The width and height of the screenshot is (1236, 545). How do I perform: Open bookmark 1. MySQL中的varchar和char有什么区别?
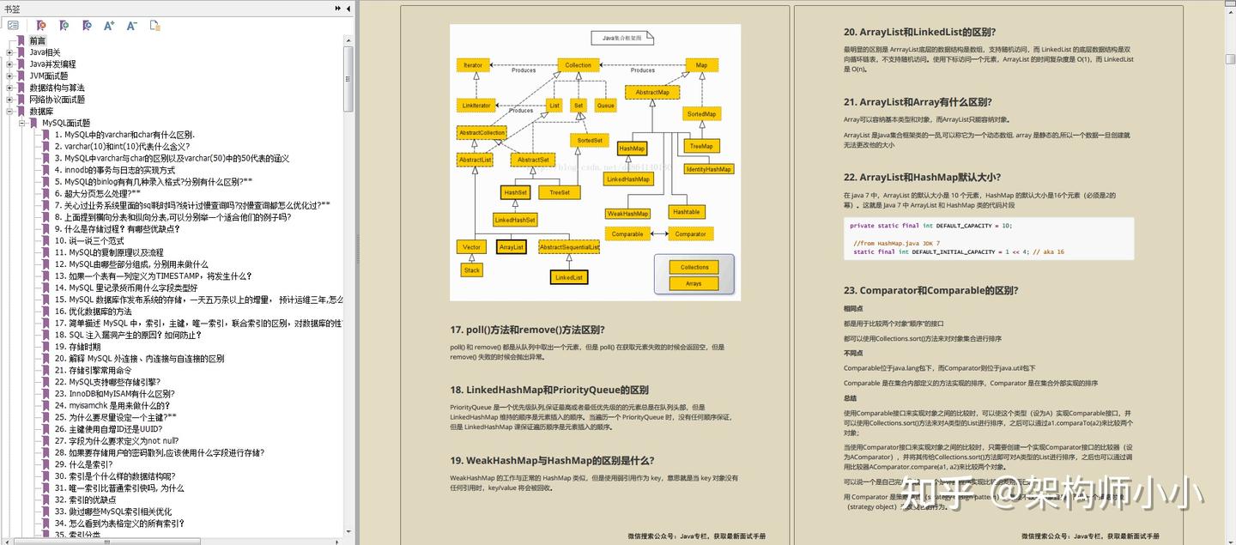(124, 135)
